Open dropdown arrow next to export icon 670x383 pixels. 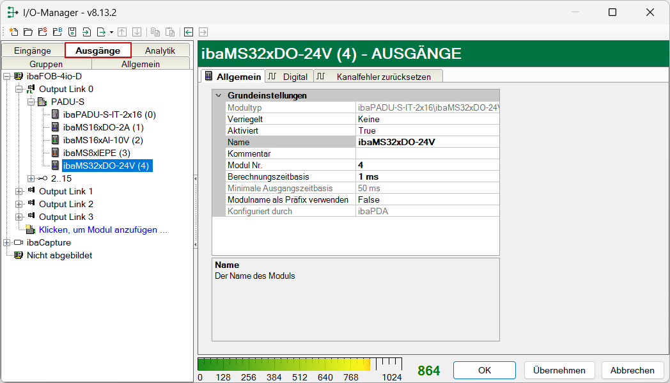pyautogui.click(x=111, y=32)
